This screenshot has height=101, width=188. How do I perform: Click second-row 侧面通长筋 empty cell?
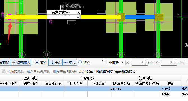point(121,94)
